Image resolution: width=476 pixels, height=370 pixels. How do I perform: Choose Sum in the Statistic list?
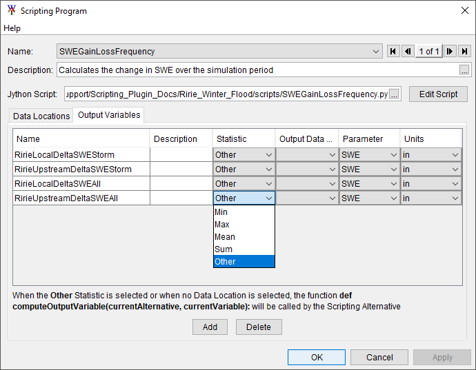click(224, 249)
